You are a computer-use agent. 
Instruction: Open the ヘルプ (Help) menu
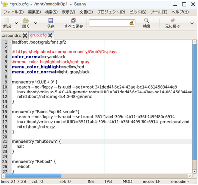(x=180, y=12)
